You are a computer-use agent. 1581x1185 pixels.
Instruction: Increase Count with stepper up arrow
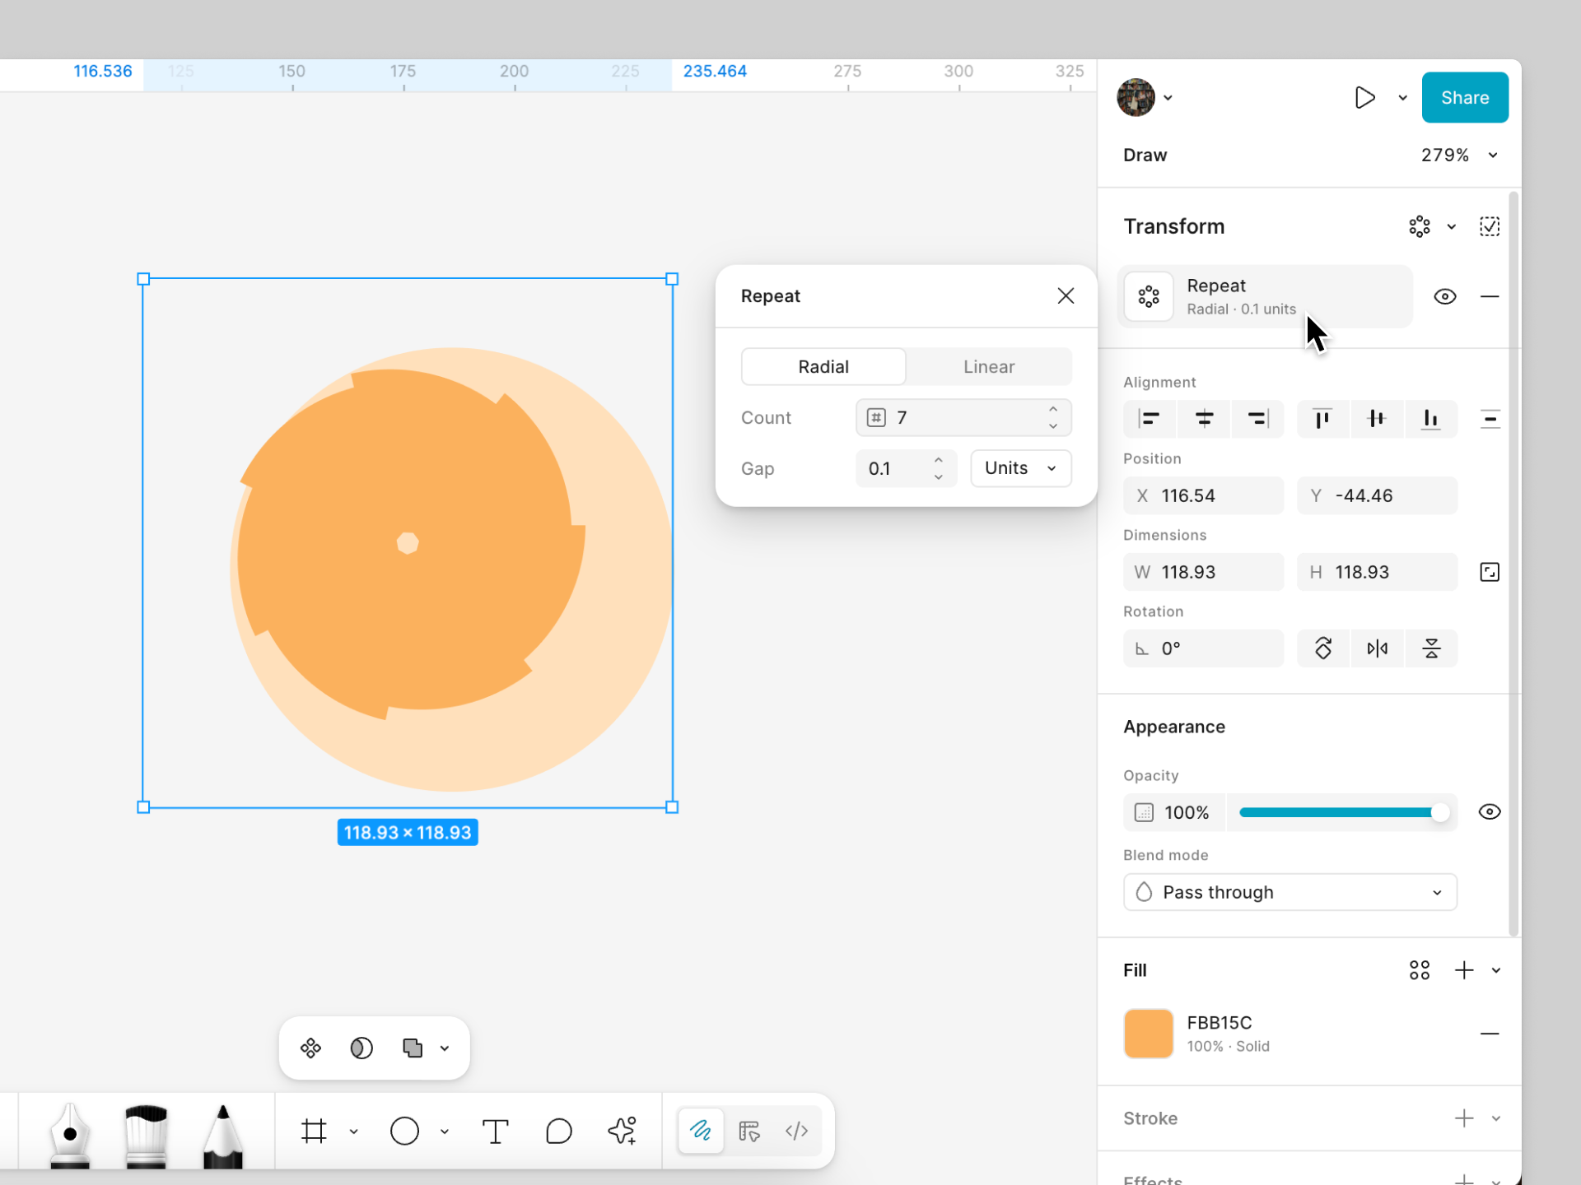tap(1053, 409)
